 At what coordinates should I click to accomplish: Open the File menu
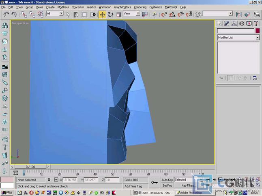point(3,7)
